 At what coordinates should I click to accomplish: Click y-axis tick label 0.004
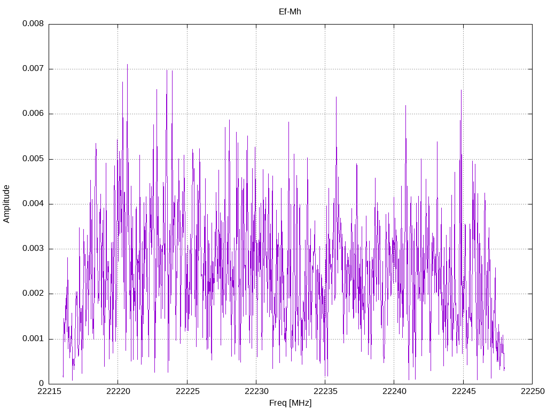(33, 204)
